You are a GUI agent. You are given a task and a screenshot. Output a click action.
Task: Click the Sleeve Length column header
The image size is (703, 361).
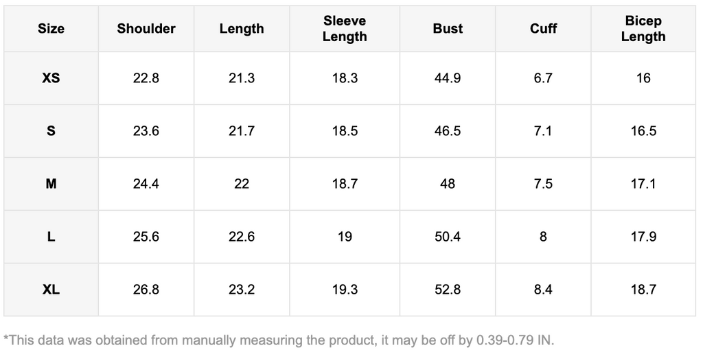pyautogui.click(x=345, y=29)
